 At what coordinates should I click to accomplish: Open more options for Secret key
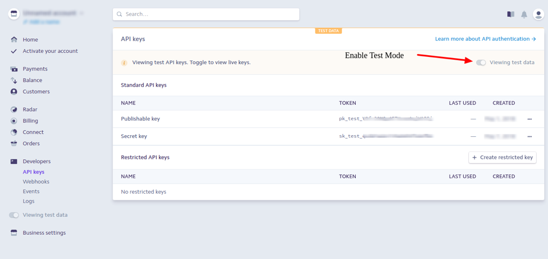coord(529,137)
